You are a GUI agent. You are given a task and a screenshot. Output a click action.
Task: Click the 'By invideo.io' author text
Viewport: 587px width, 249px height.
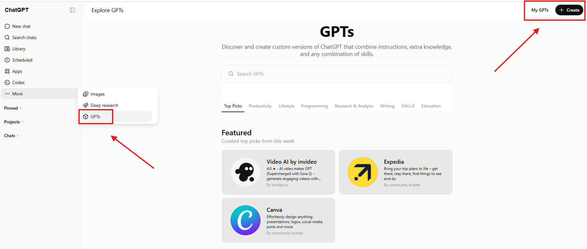277,185
